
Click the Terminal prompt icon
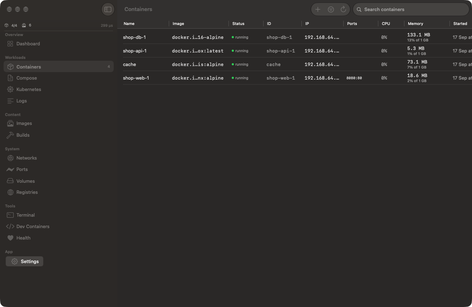pos(10,215)
